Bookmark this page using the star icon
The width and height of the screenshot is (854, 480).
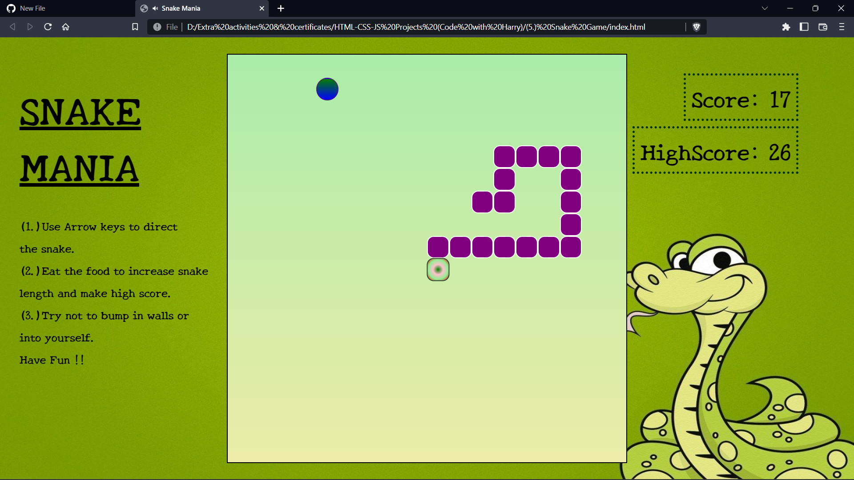click(x=135, y=27)
